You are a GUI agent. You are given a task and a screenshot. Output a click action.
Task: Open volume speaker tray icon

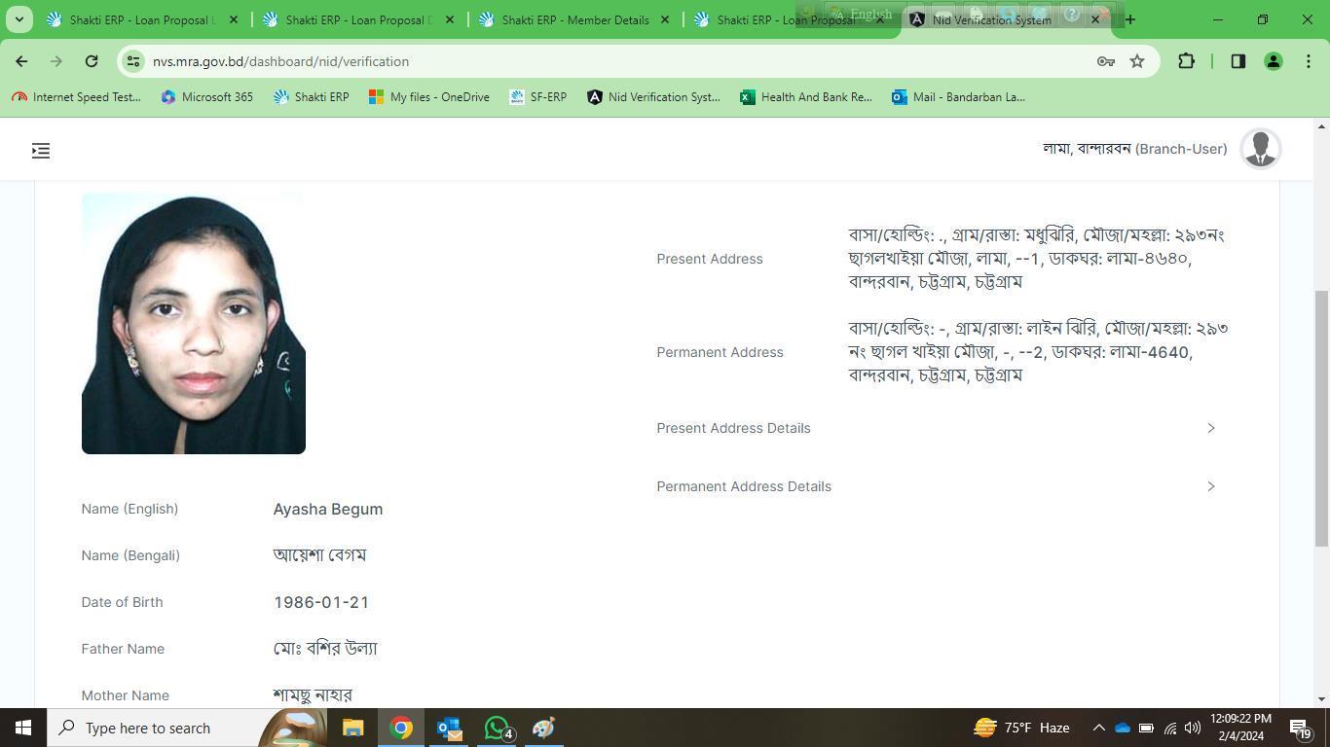1193,728
